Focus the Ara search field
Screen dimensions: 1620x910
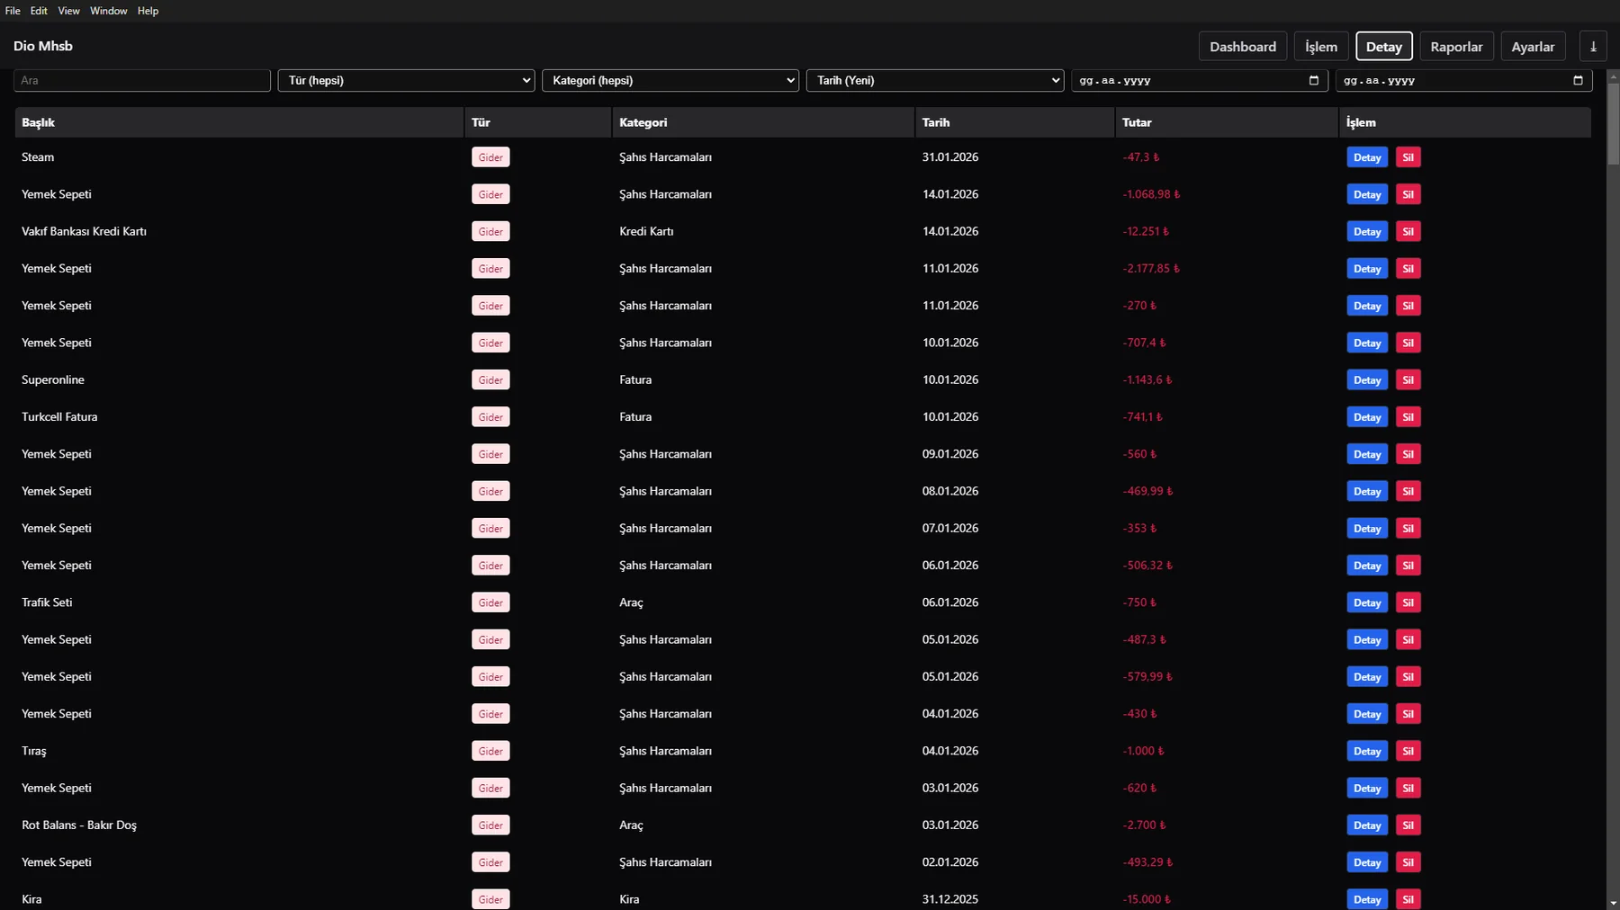(142, 80)
